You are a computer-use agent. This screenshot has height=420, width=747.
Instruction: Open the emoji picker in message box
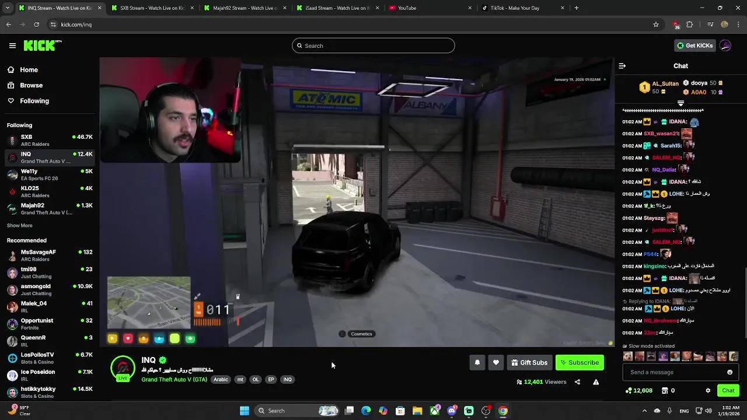tap(729, 372)
